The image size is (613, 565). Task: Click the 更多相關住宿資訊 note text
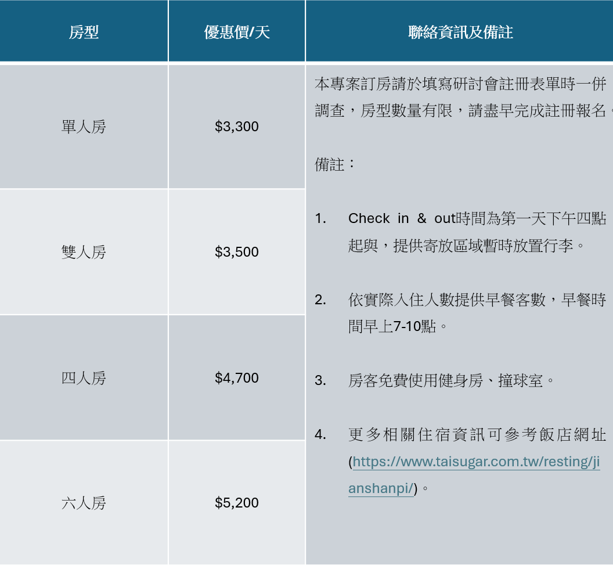pos(476,434)
